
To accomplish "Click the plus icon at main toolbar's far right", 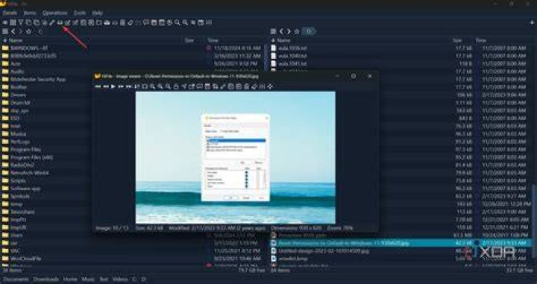I will point(533,22).
